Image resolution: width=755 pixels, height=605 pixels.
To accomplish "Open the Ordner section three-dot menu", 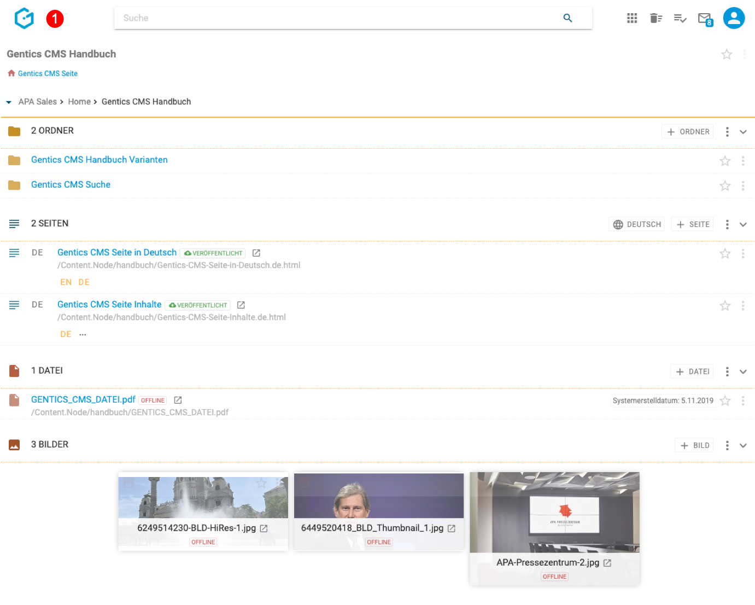I will pyautogui.click(x=727, y=132).
